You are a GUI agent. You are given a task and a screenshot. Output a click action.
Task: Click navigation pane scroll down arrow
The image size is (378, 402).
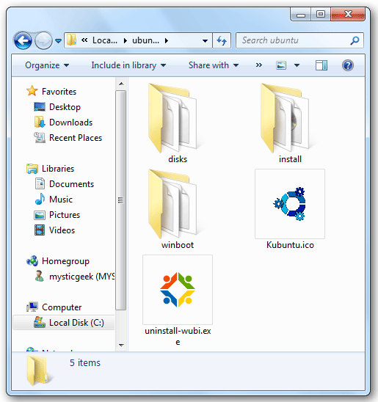[x=121, y=345]
